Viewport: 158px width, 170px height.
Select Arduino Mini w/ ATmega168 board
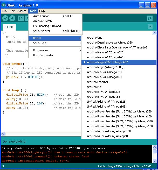point(119,77)
